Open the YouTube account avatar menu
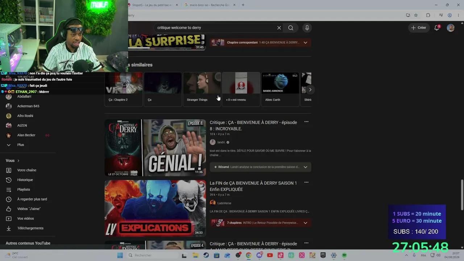Screen dimensions: 464x261 [x=451, y=28]
